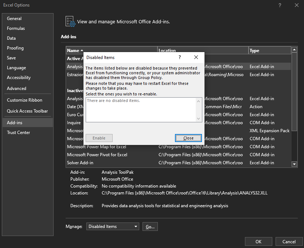Open the Customize Ribbon category
304x248 pixels.
(24, 100)
